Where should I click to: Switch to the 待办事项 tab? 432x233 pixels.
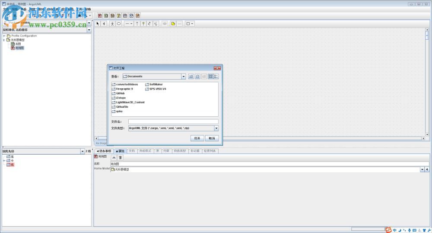coord(104,151)
